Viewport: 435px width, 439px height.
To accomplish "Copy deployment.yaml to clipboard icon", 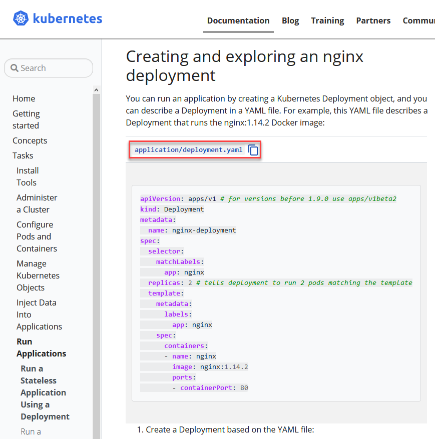I will (x=253, y=150).
